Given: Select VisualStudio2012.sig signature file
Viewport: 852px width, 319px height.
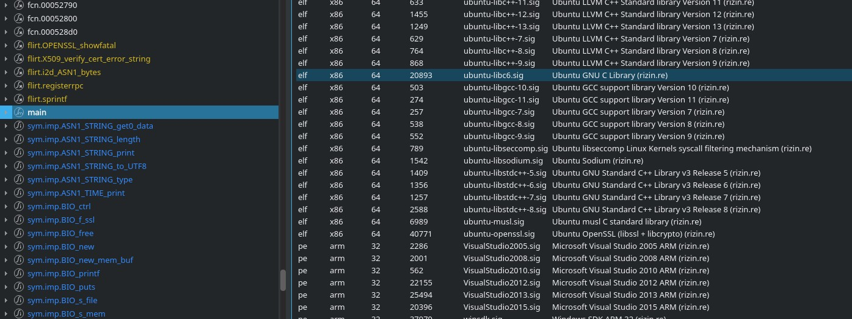Looking at the screenshot, I should [501, 282].
